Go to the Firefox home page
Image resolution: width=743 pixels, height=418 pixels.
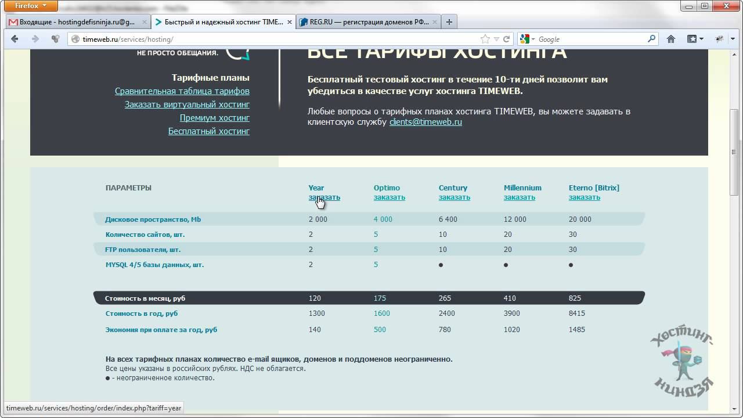pyautogui.click(x=671, y=39)
